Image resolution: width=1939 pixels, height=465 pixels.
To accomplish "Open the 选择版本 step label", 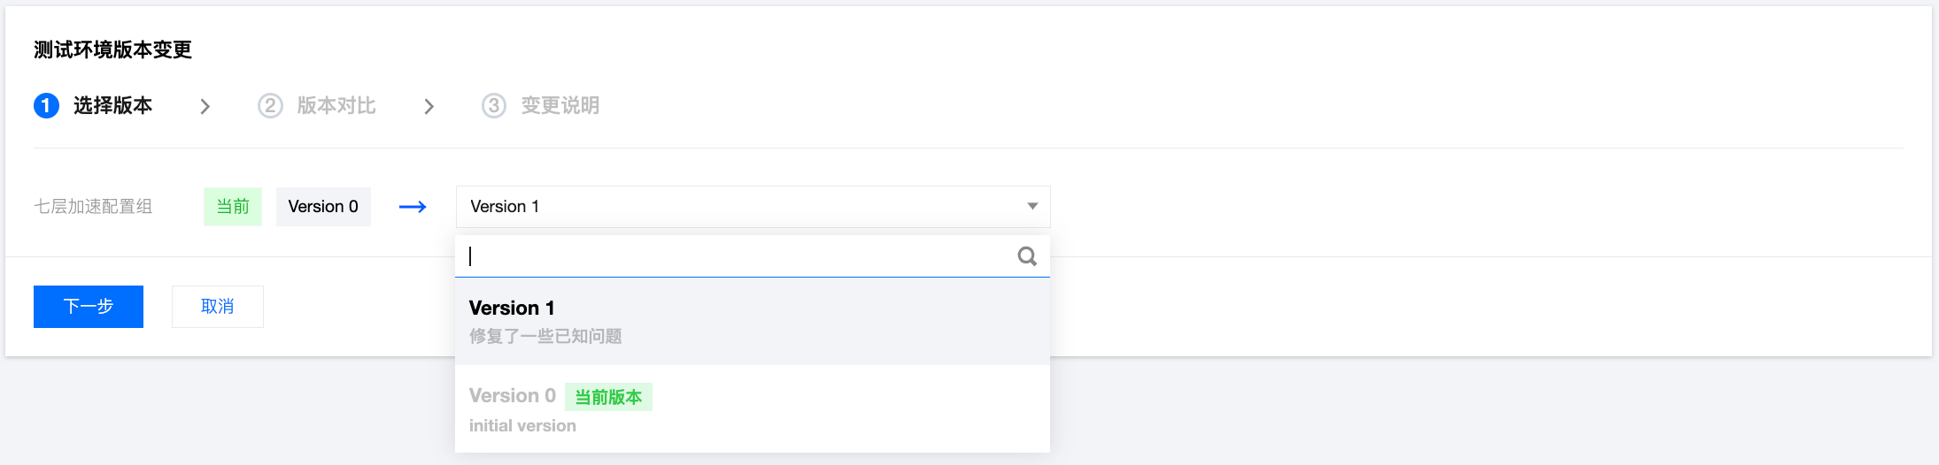I will (112, 106).
